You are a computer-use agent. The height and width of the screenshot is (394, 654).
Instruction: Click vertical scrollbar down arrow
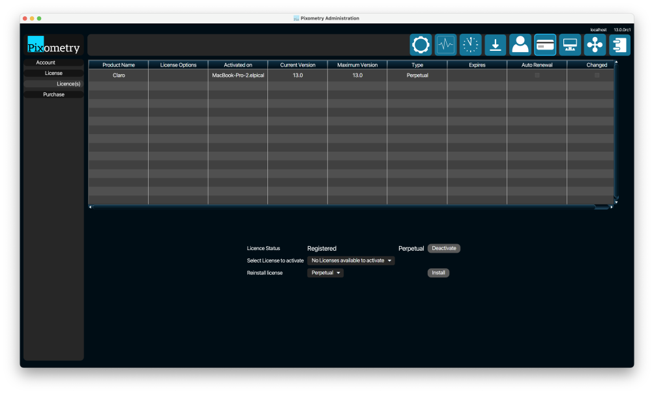pyautogui.click(x=616, y=202)
